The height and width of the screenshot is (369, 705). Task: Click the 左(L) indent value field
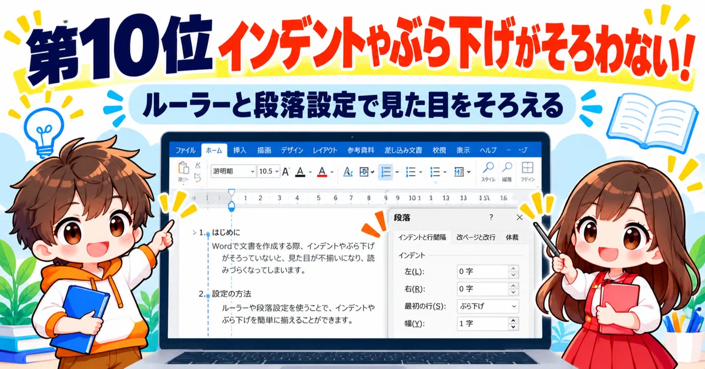coord(483,272)
